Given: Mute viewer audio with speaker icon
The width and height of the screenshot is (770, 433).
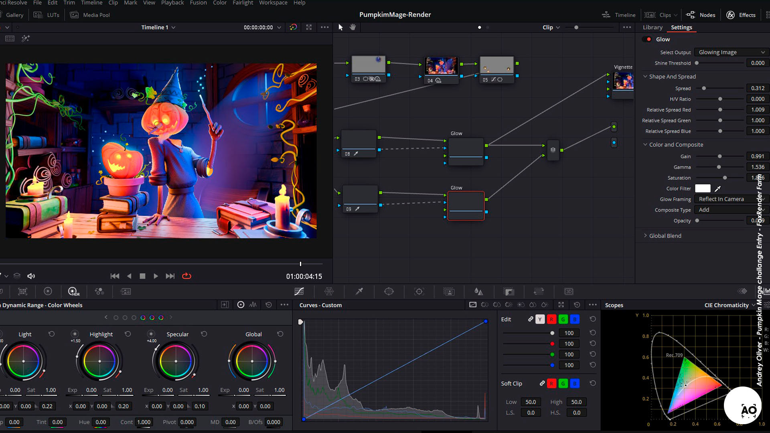Looking at the screenshot, I should [x=31, y=276].
